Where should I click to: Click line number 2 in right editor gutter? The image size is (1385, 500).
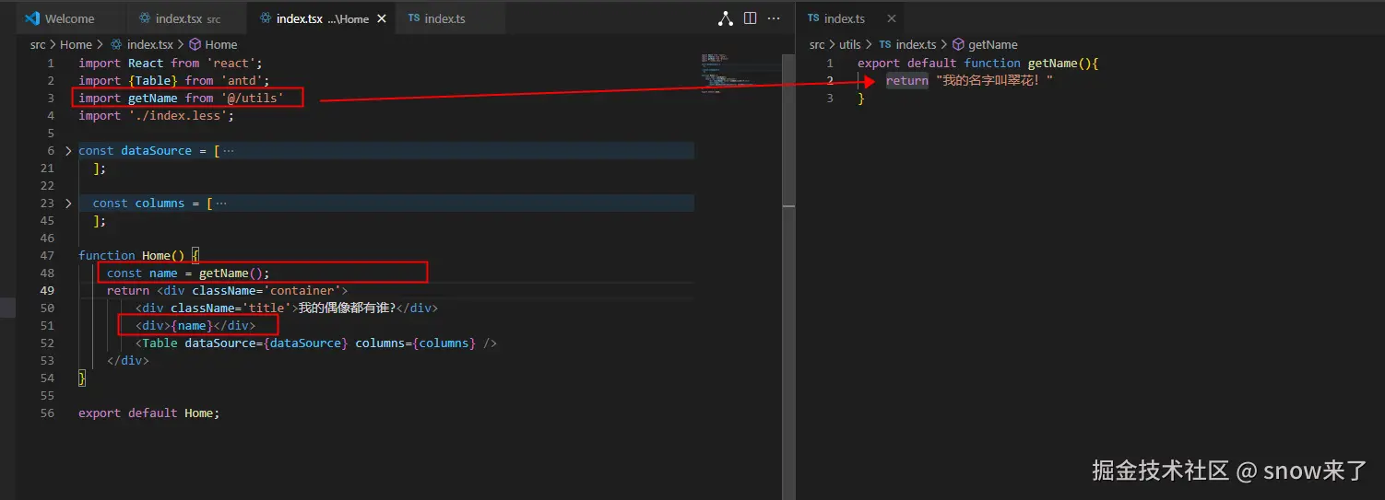[x=830, y=81]
